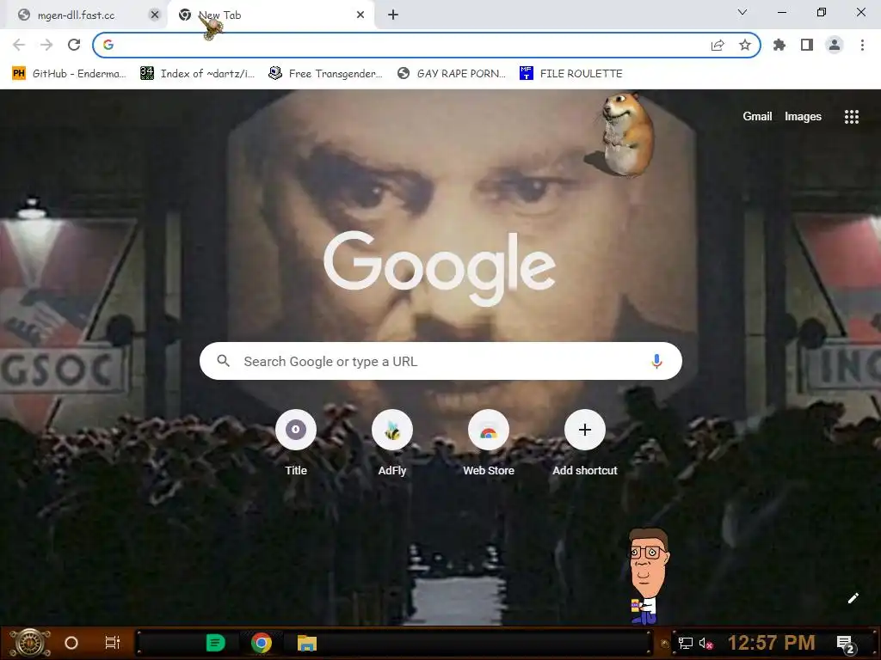Image resolution: width=881 pixels, height=660 pixels.
Task: Open Task View on taskbar
Action: coord(113,643)
